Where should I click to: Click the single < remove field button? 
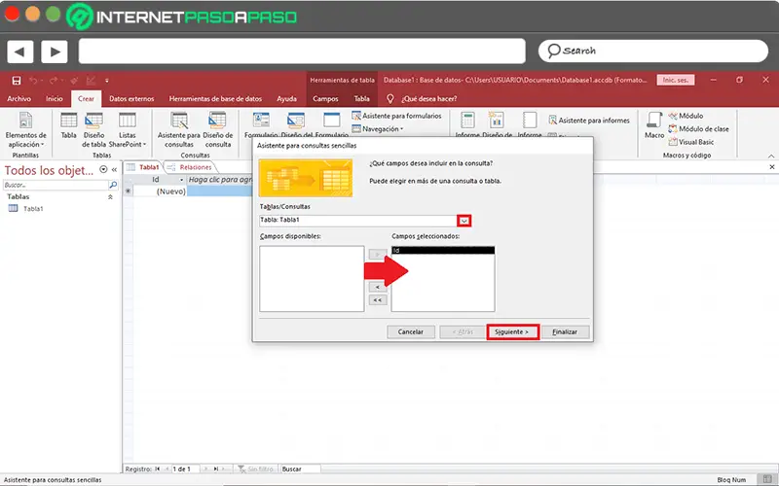[x=378, y=287]
